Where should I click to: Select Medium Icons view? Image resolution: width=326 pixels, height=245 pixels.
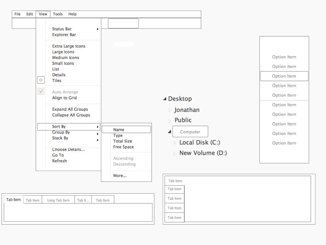[66, 58]
